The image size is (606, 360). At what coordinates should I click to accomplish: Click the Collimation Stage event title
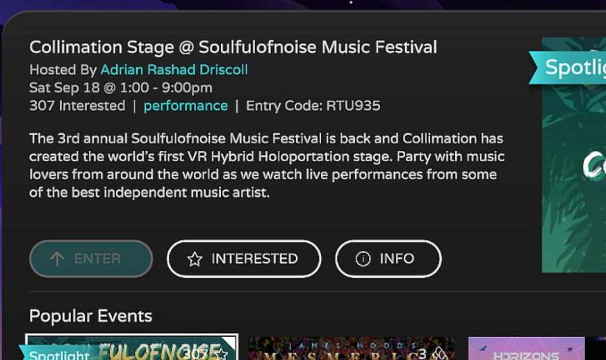pyautogui.click(x=233, y=47)
